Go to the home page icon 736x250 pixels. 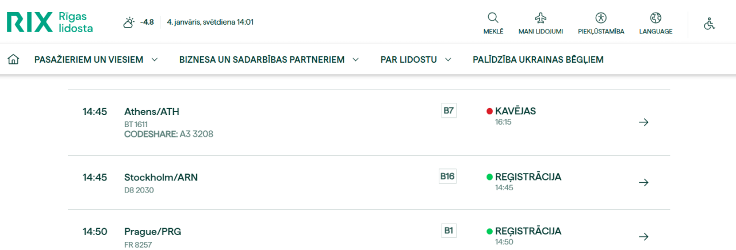point(13,59)
